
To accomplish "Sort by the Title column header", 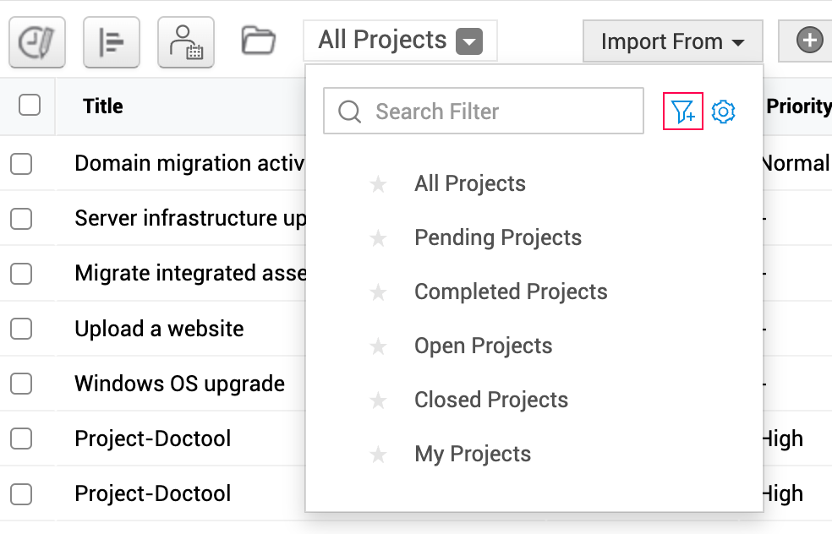I will point(103,106).
